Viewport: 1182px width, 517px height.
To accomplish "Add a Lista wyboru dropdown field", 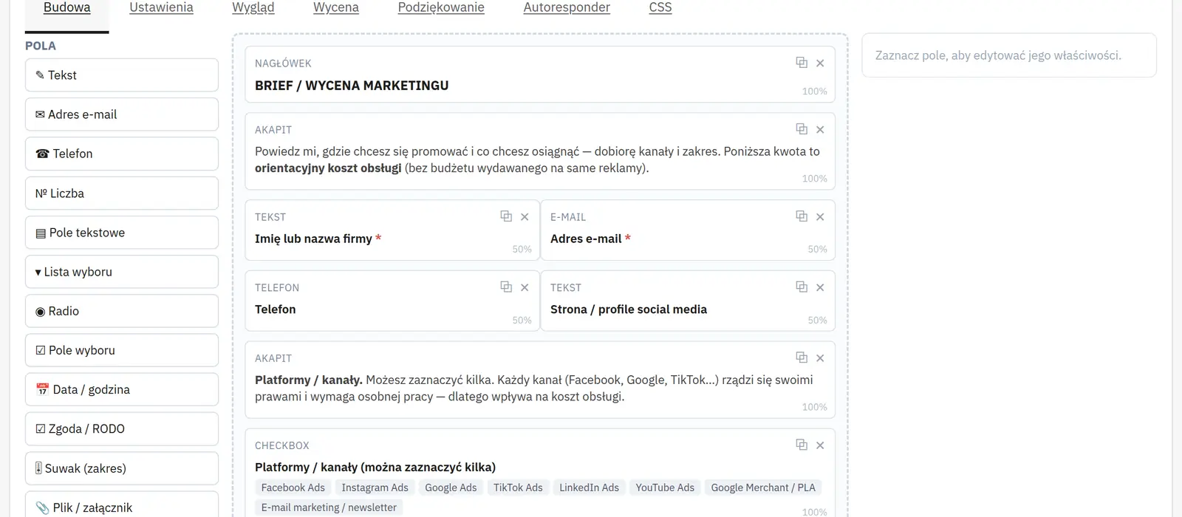I will (122, 272).
